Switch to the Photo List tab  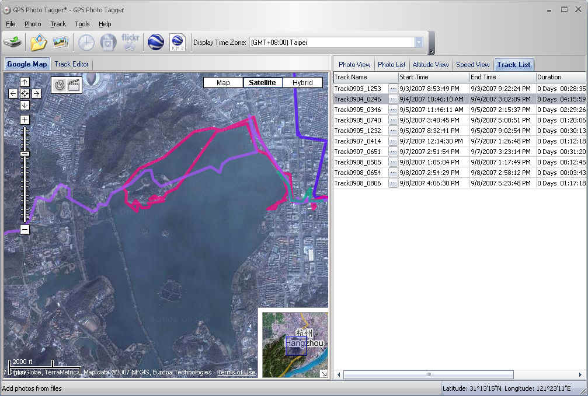point(391,64)
